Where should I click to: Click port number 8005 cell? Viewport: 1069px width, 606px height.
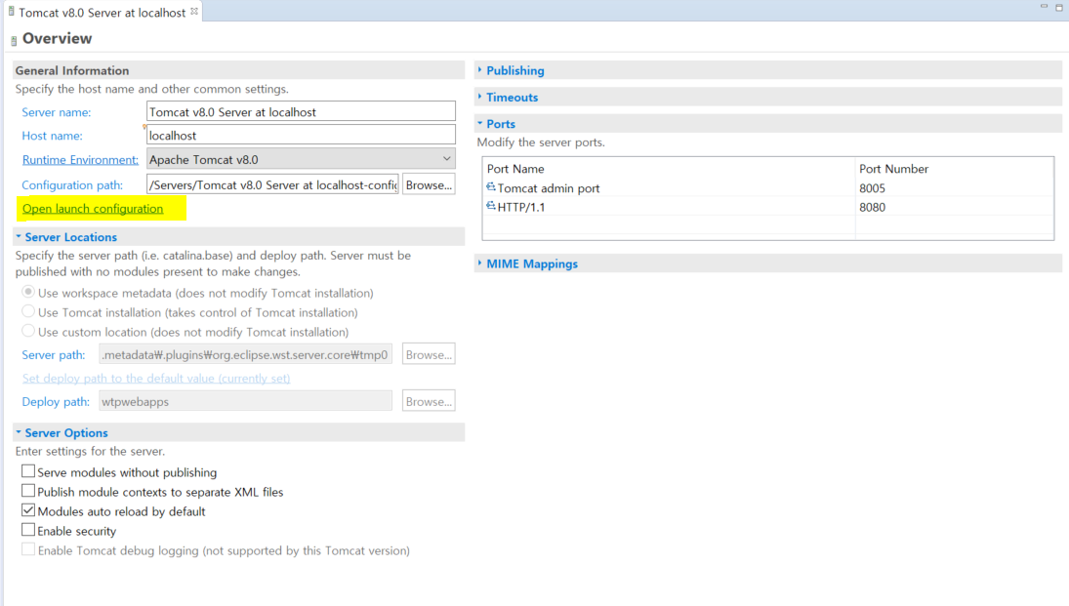click(x=872, y=188)
